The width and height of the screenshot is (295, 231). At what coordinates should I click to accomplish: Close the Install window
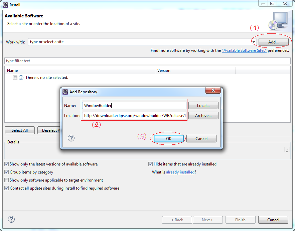285,3
